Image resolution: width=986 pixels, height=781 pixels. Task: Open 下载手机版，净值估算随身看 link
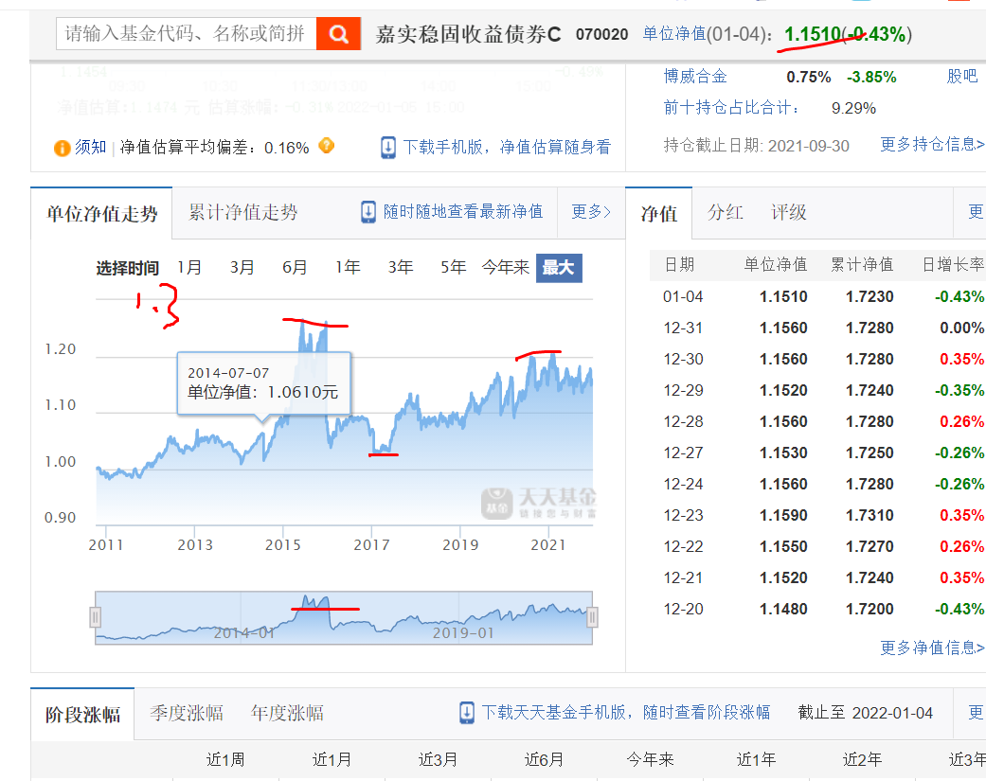(507, 147)
